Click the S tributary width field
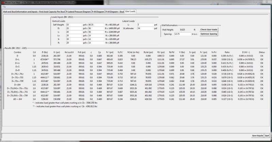272x142 pixels. pyautogui.click(x=96, y=39)
